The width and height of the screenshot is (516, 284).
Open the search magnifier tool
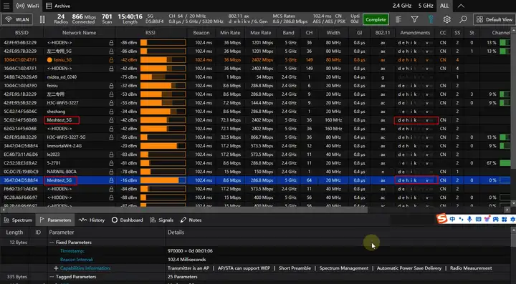[x=463, y=19]
